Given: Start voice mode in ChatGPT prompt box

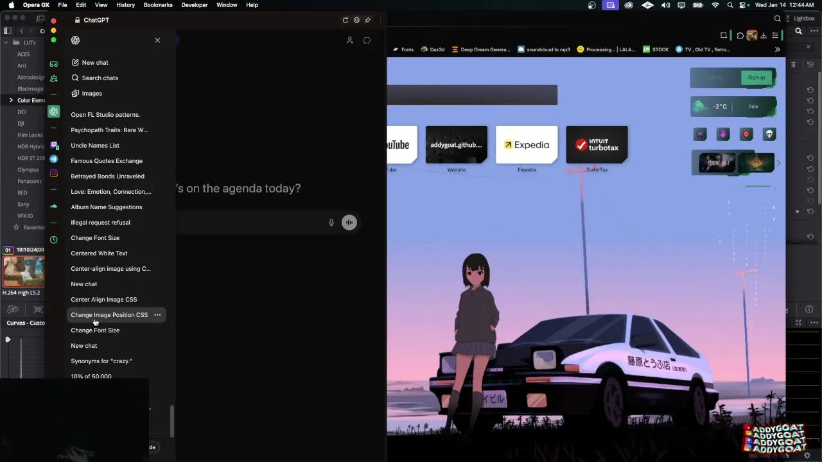Looking at the screenshot, I should [x=349, y=223].
